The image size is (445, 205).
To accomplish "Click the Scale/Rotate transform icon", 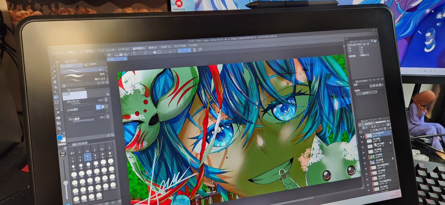I will (160, 52).
